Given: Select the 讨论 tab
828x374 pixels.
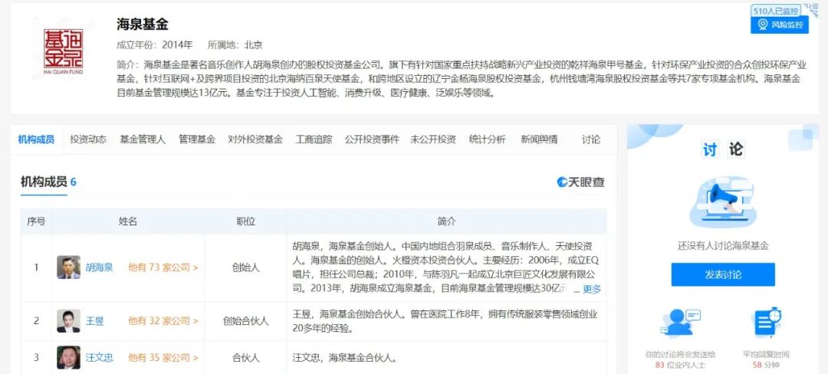Looking at the screenshot, I should (x=591, y=139).
